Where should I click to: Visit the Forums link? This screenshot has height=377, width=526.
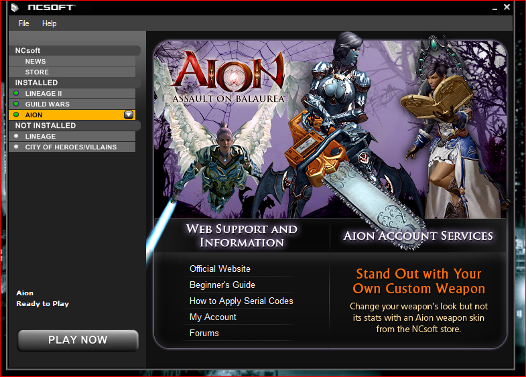click(204, 333)
